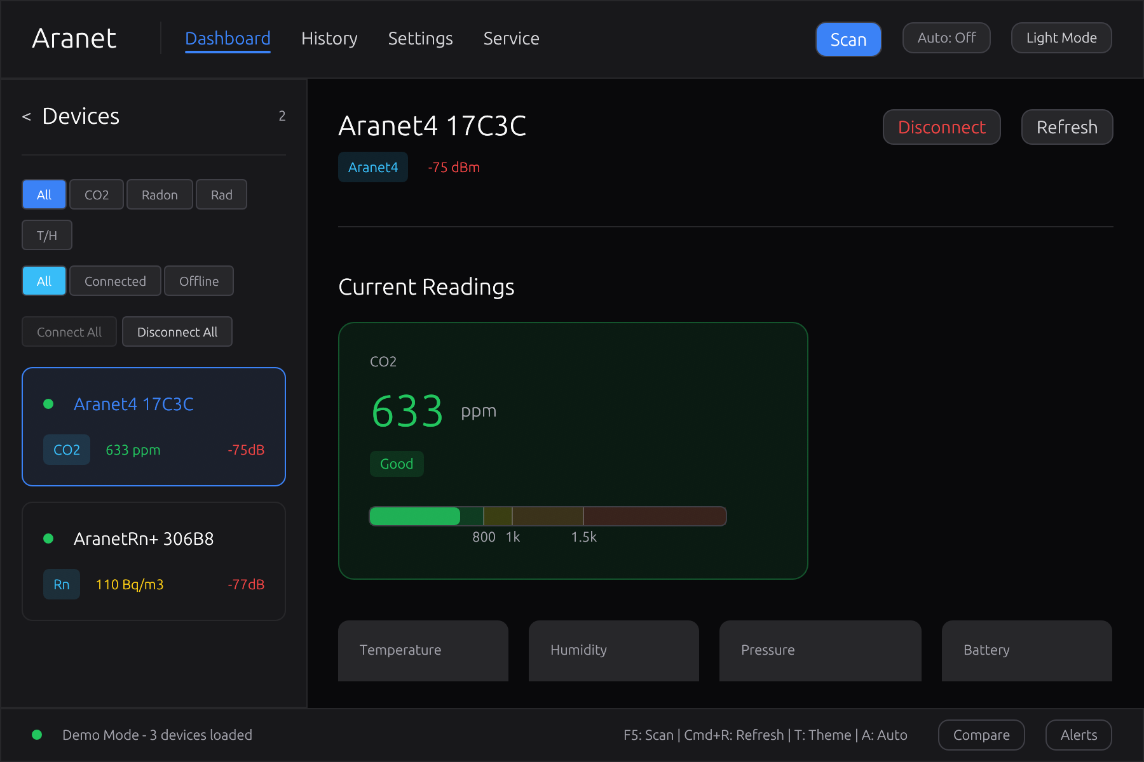This screenshot has height=762, width=1144.
Task: Expand the Temperature reading card
Action: point(423,650)
